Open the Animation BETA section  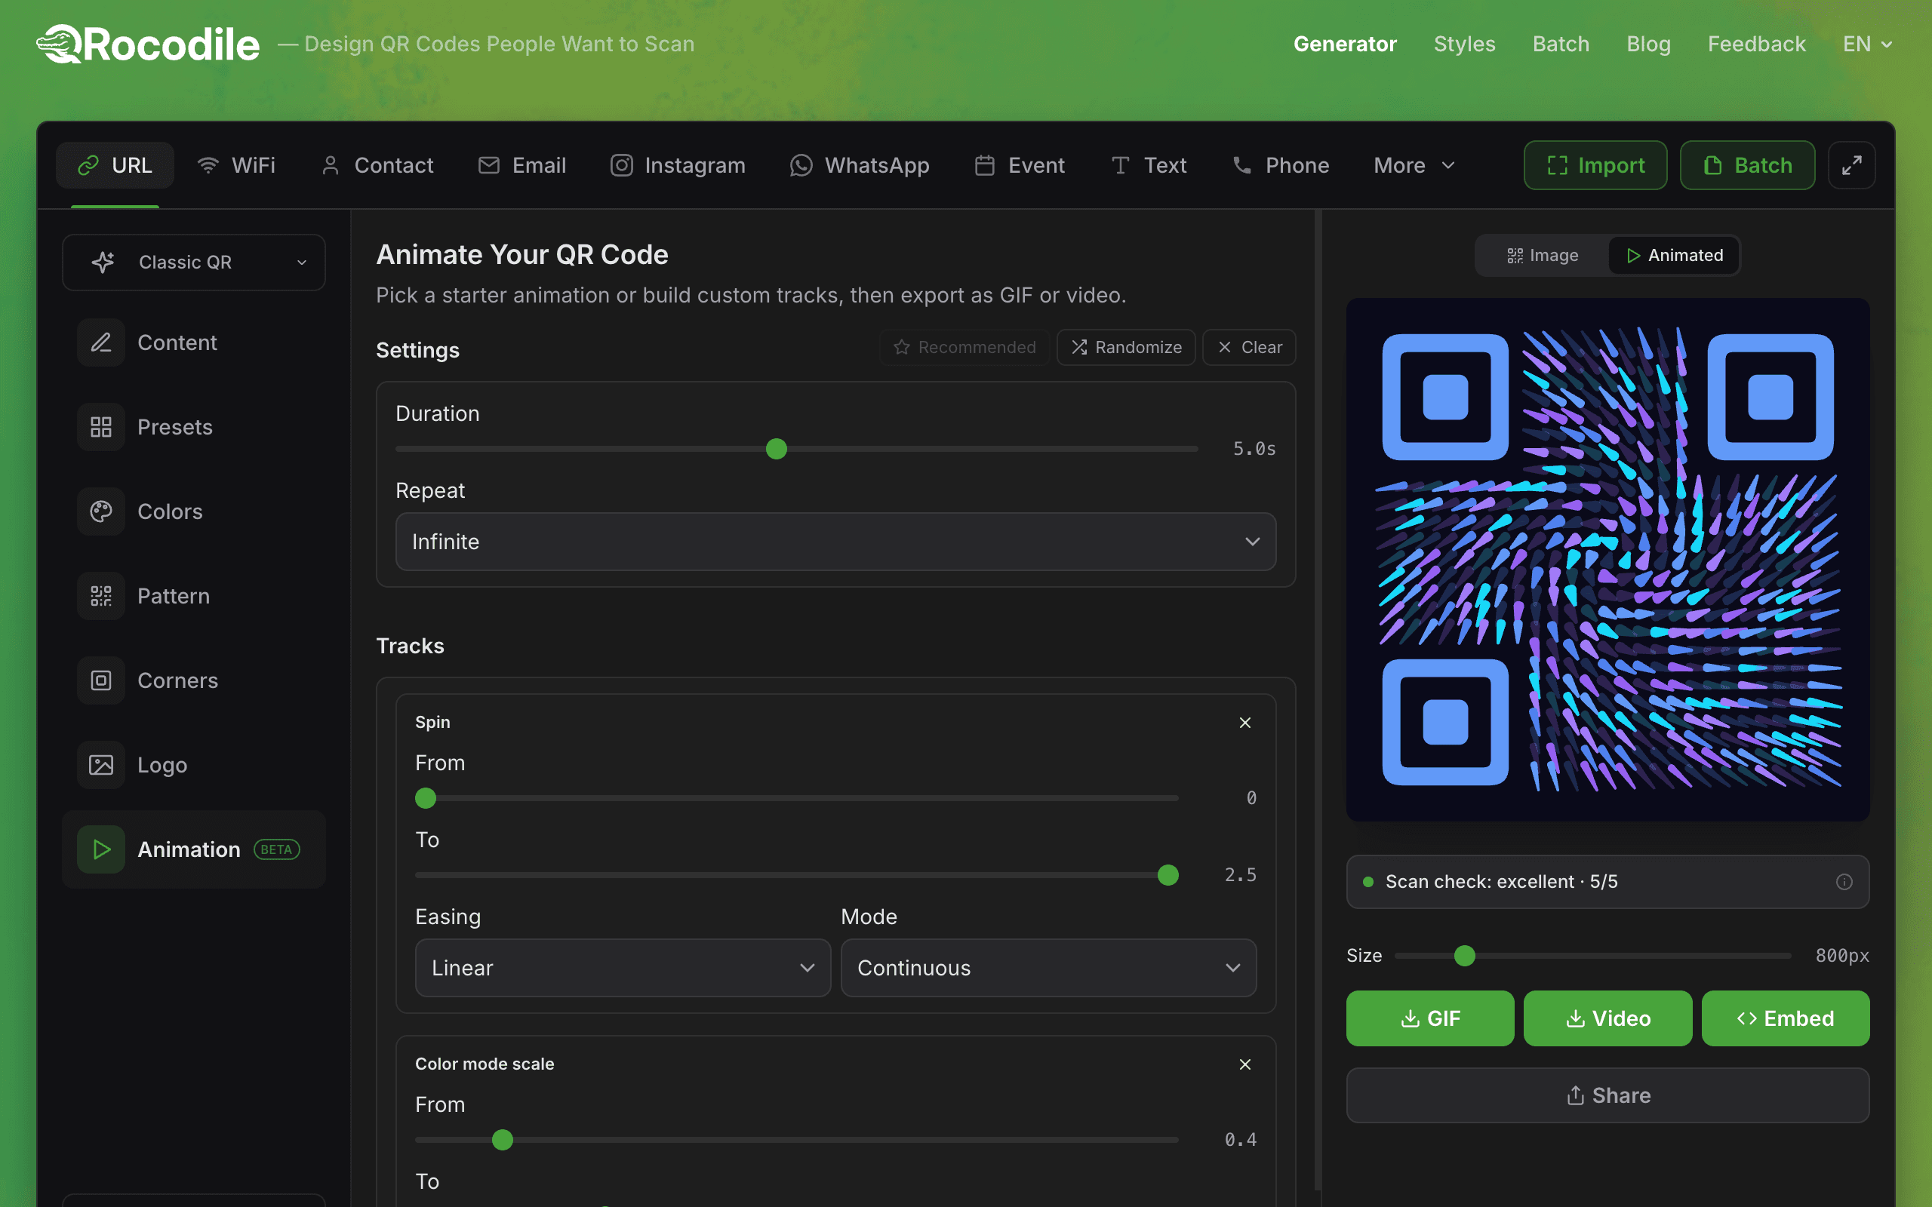(x=194, y=849)
